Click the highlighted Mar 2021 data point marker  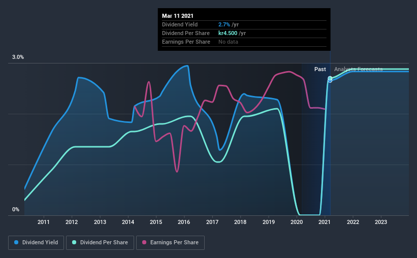coord(330,79)
